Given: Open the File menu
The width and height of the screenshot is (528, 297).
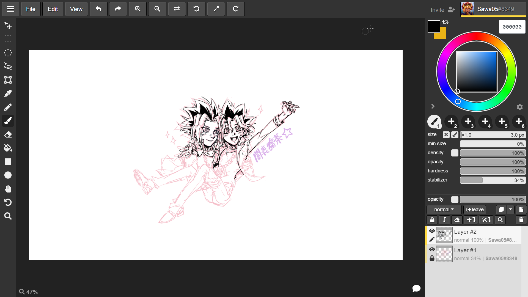Looking at the screenshot, I should click(x=31, y=9).
